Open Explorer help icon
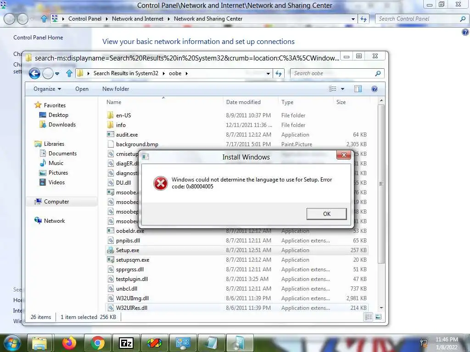Image resolution: width=470 pixels, height=352 pixels. [x=375, y=89]
